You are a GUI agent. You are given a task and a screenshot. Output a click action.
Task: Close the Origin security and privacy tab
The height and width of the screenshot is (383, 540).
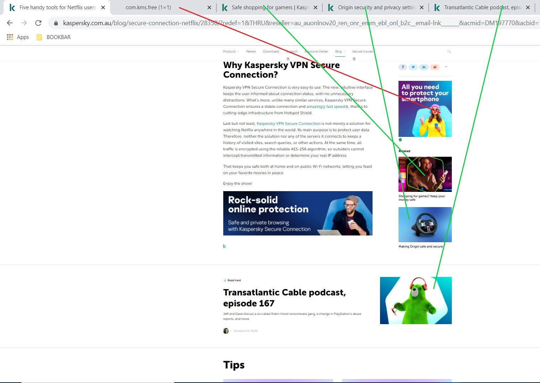tap(422, 7)
